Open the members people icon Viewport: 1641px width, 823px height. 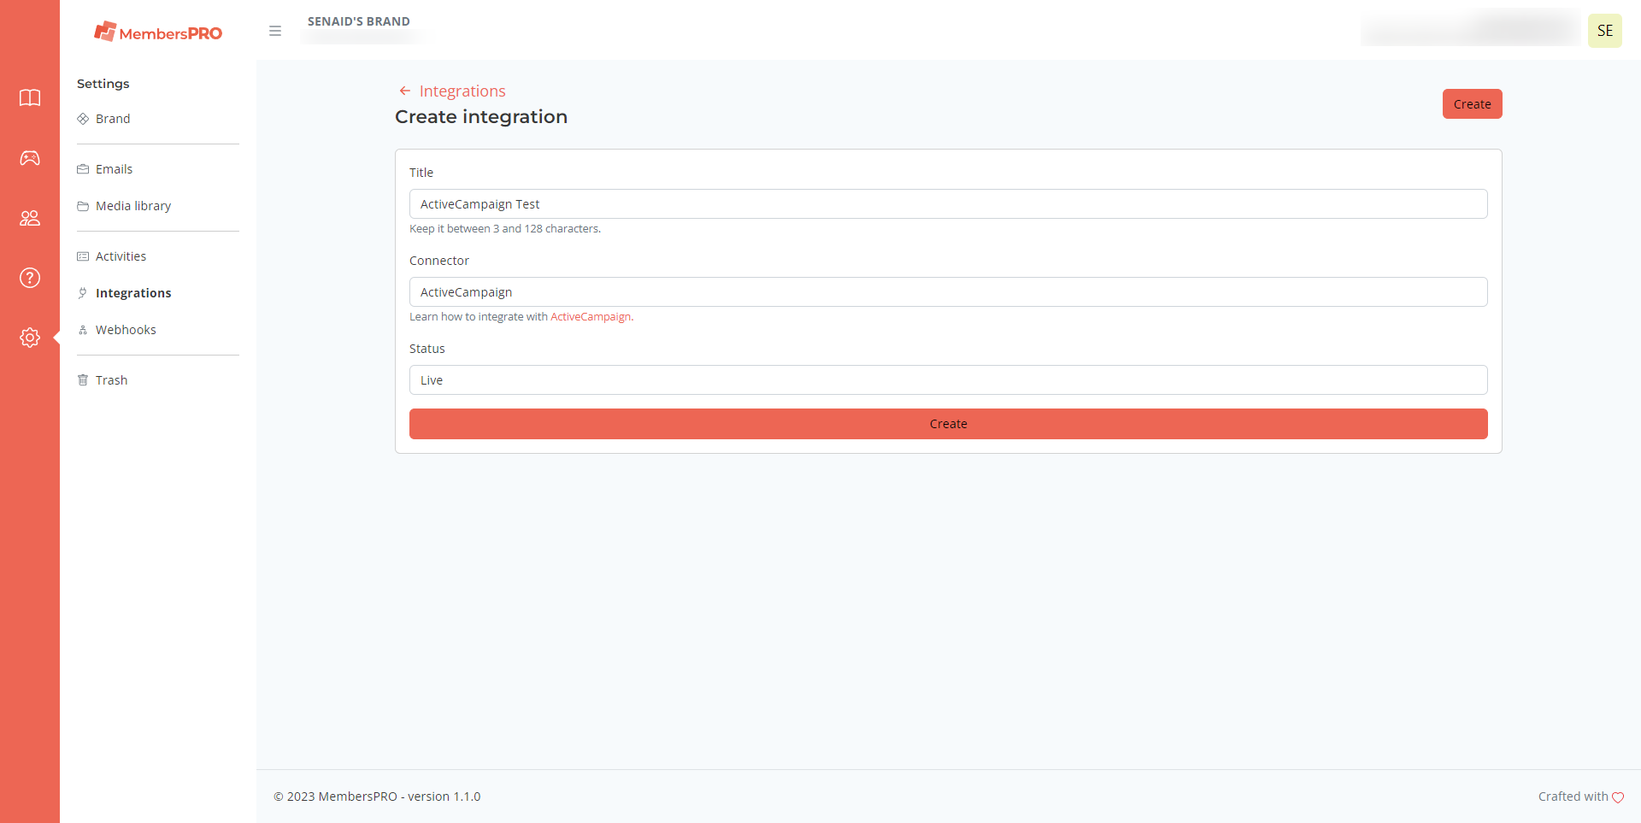point(30,218)
